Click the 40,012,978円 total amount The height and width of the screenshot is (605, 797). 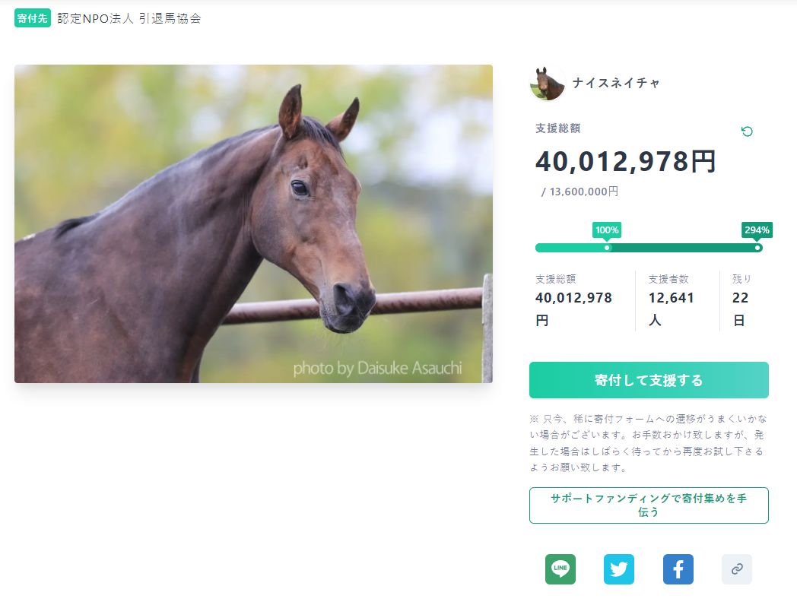pos(625,162)
